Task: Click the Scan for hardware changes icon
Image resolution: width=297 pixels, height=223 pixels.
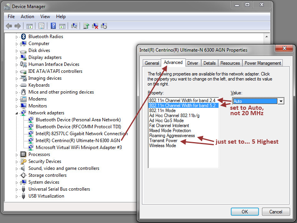Action: click(x=74, y=26)
